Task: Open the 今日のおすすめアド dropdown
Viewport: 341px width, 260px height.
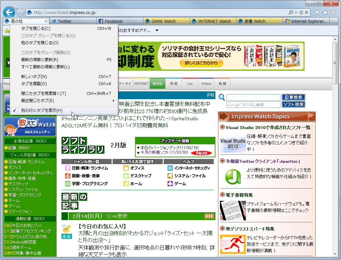Action: pyautogui.click(x=157, y=30)
